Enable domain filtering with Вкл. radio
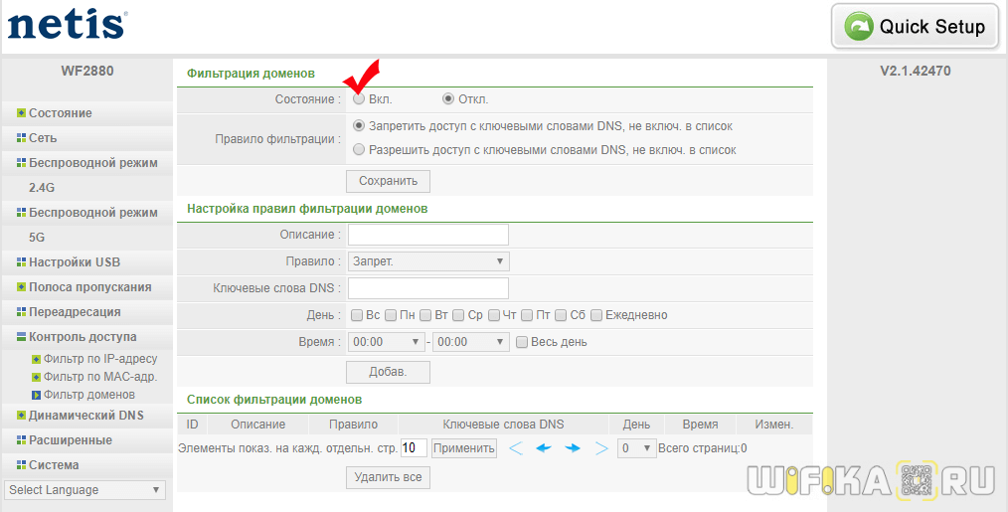The height and width of the screenshot is (512, 1008). (x=359, y=99)
